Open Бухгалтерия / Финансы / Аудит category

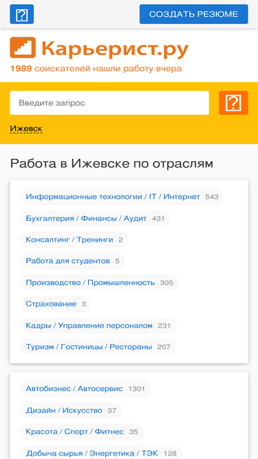click(x=96, y=218)
